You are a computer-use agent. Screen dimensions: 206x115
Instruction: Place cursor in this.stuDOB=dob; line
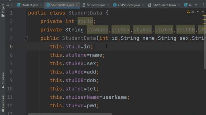click(74, 80)
